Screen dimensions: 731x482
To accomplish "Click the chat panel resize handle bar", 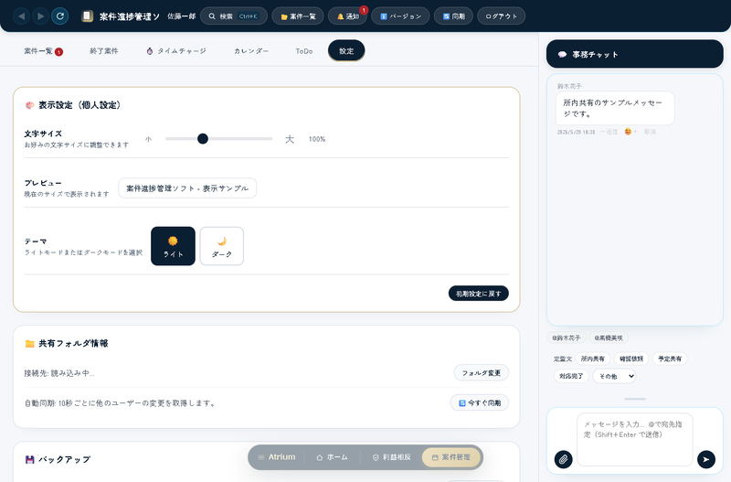I will (635, 399).
